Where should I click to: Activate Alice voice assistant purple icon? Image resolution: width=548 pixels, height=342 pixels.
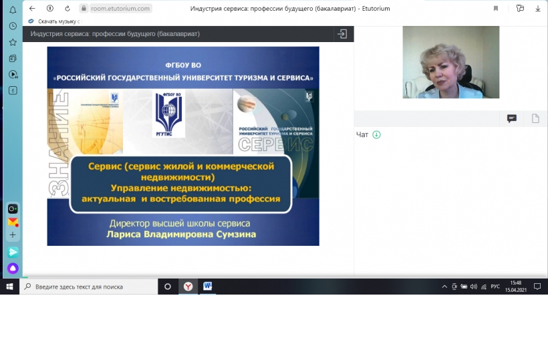(13, 269)
